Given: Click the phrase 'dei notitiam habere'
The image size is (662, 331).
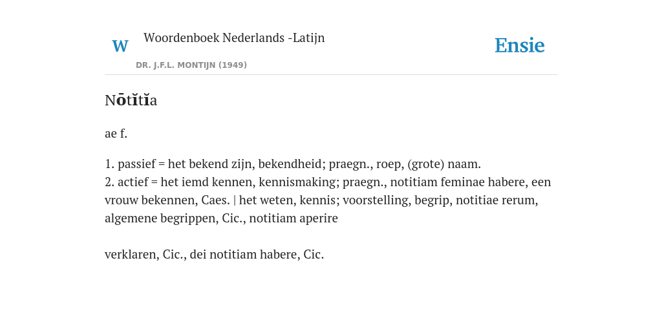Looking at the screenshot, I should click(245, 255).
